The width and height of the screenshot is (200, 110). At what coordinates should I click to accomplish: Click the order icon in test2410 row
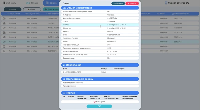4,23
